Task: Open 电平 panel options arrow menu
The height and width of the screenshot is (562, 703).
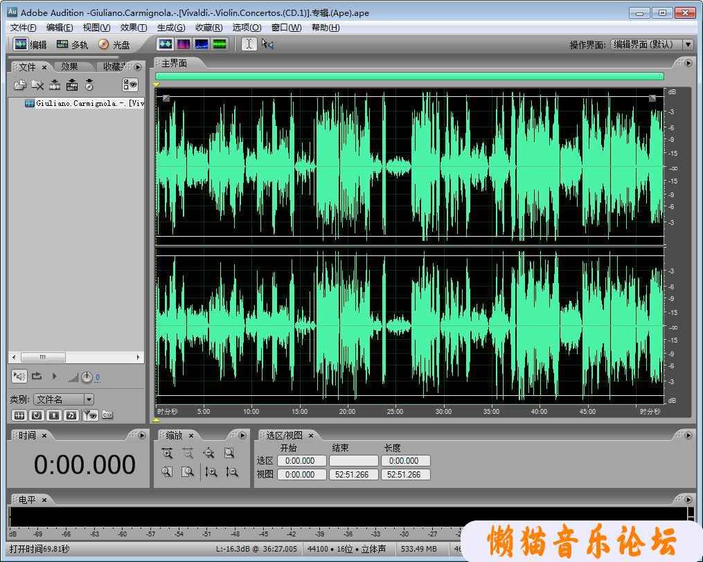Action: [x=688, y=499]
